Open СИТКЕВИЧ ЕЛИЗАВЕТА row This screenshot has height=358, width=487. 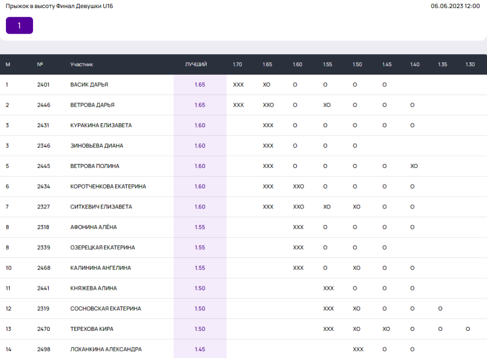[101, 207]
